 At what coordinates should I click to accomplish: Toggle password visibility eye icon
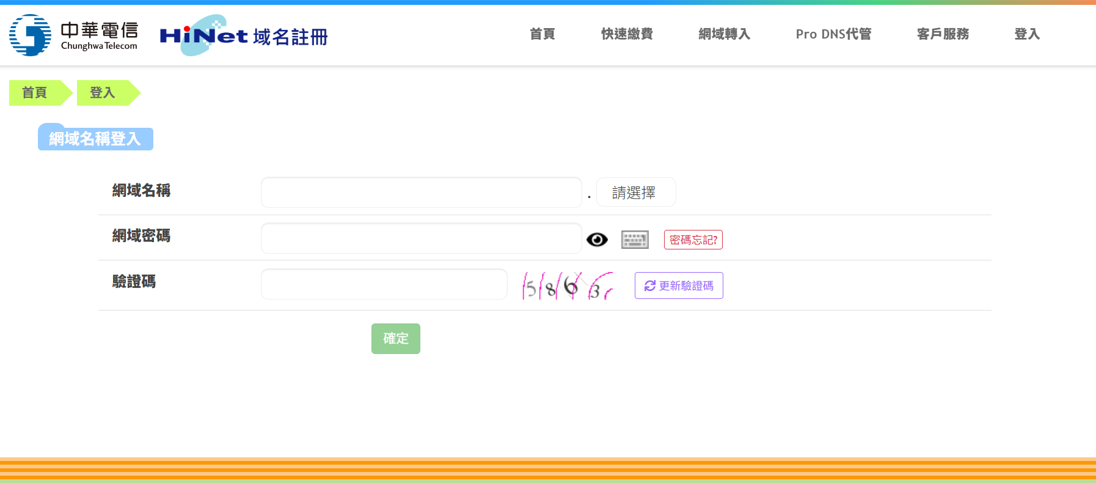click(597, 240)
